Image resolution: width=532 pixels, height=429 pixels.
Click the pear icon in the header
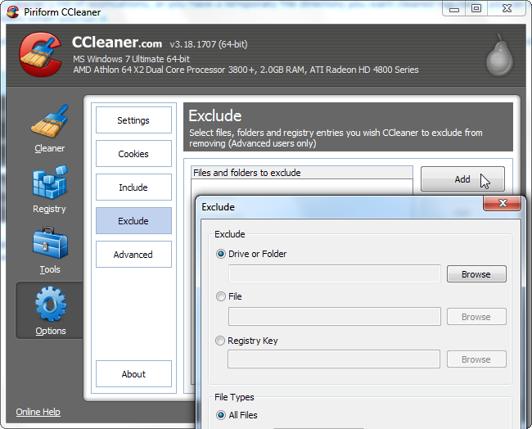point(499,55)
